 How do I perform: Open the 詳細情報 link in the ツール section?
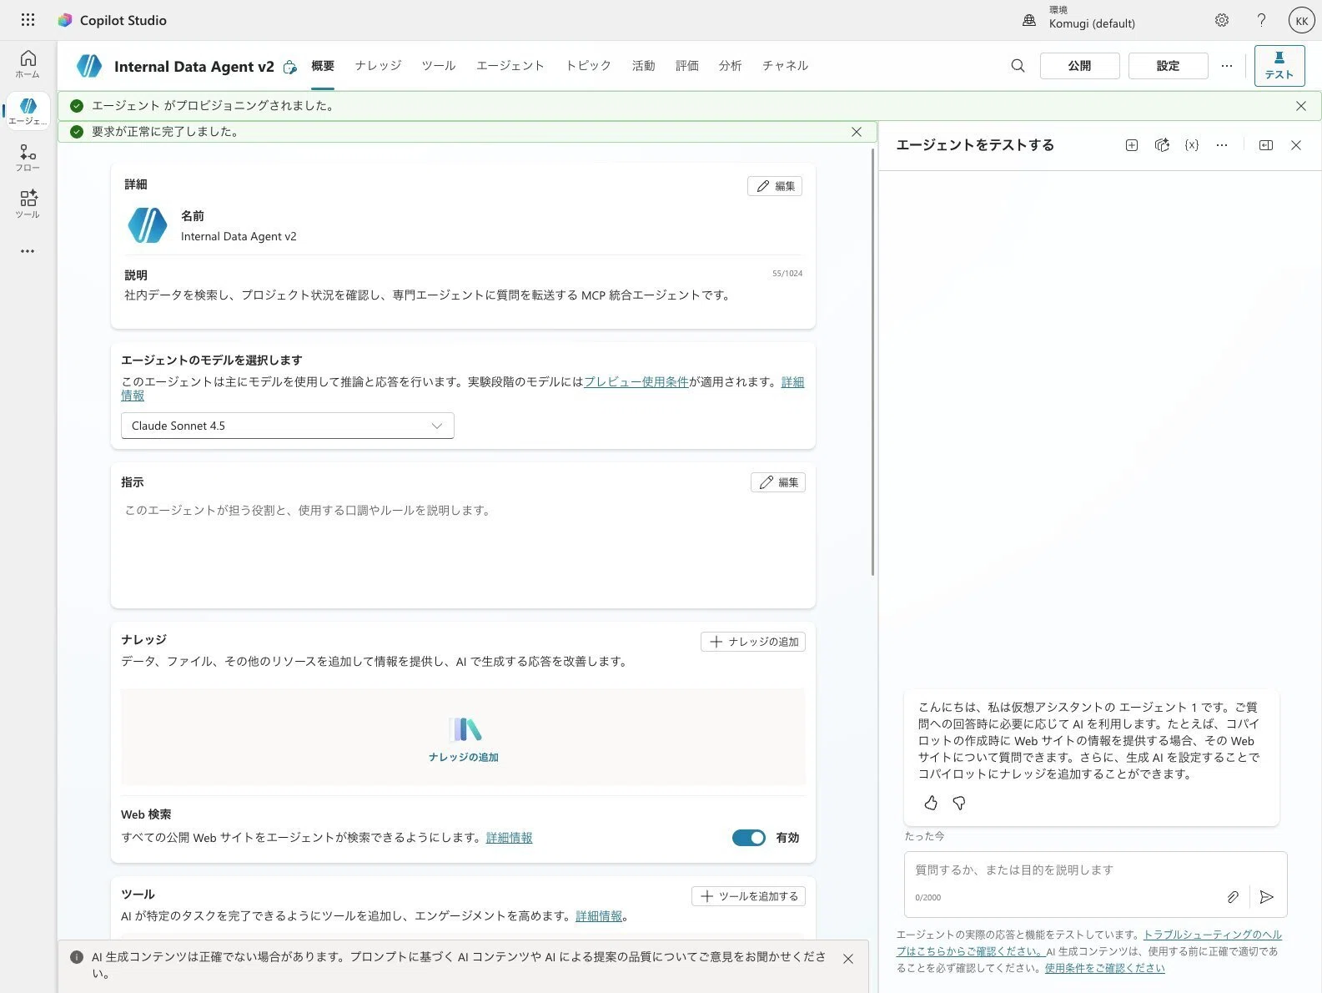pos(599,916)
